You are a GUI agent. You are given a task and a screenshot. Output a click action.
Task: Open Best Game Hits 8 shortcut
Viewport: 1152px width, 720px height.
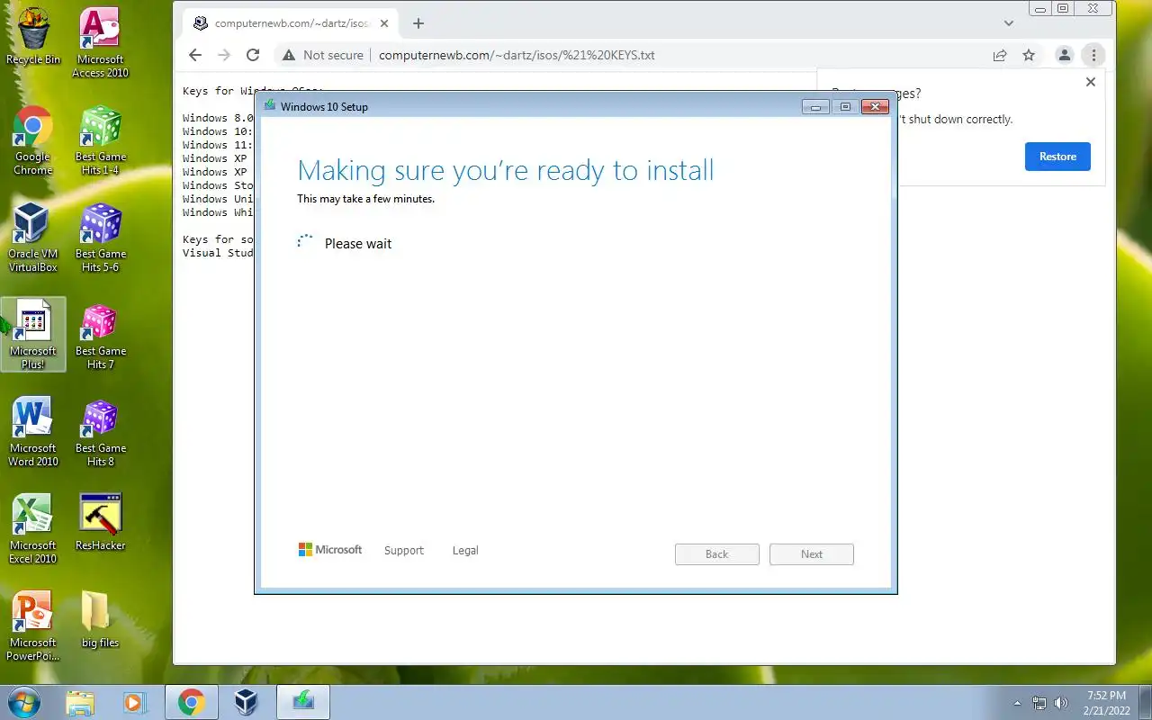point(100,432)
